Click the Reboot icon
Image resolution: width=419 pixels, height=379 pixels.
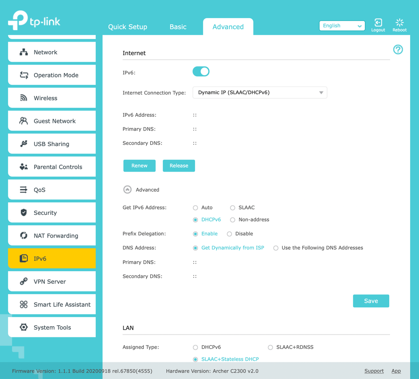tap(399, 23)
